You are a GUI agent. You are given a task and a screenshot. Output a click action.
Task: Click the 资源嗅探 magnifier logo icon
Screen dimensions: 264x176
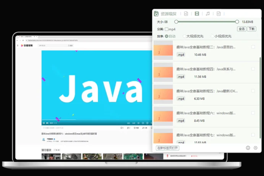pos(156,14)
